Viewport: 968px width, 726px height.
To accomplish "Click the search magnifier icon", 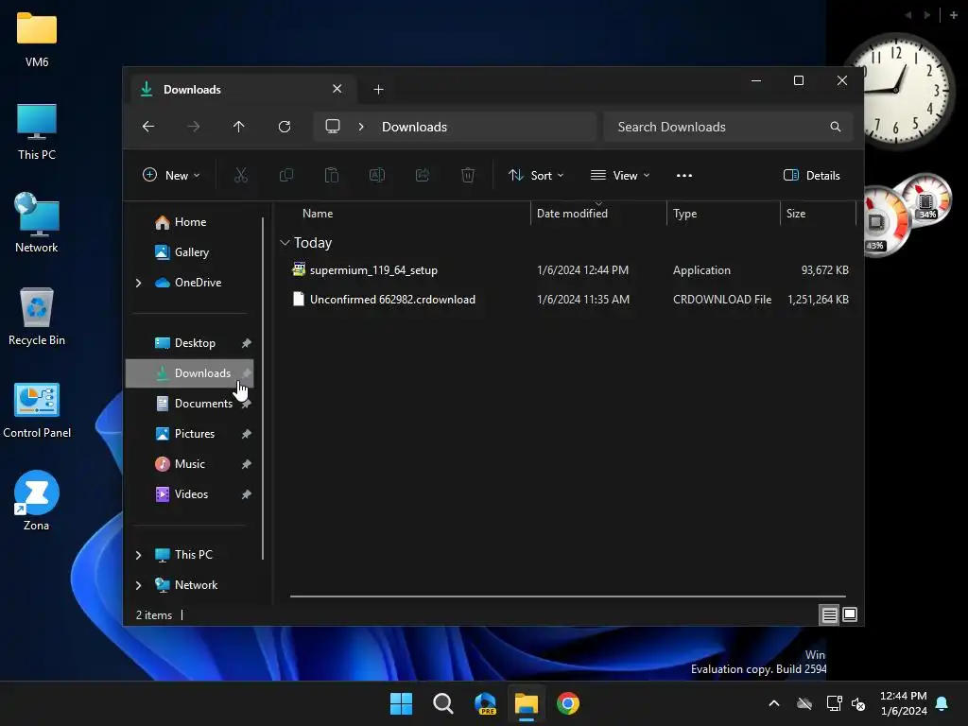I will point(836,127).
